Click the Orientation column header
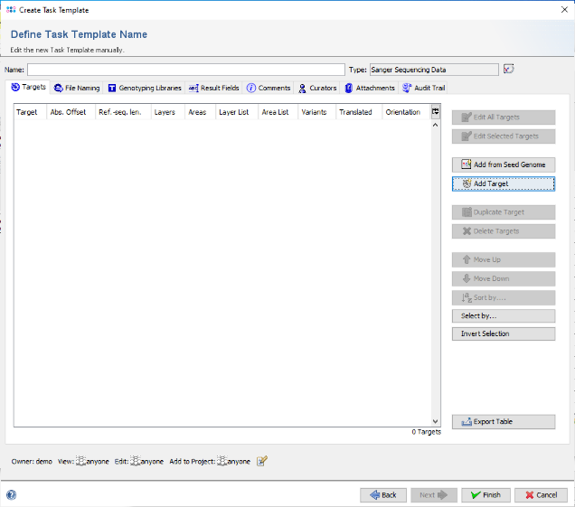The height and width of the screenshot is (507, 575). coord(406,112)
